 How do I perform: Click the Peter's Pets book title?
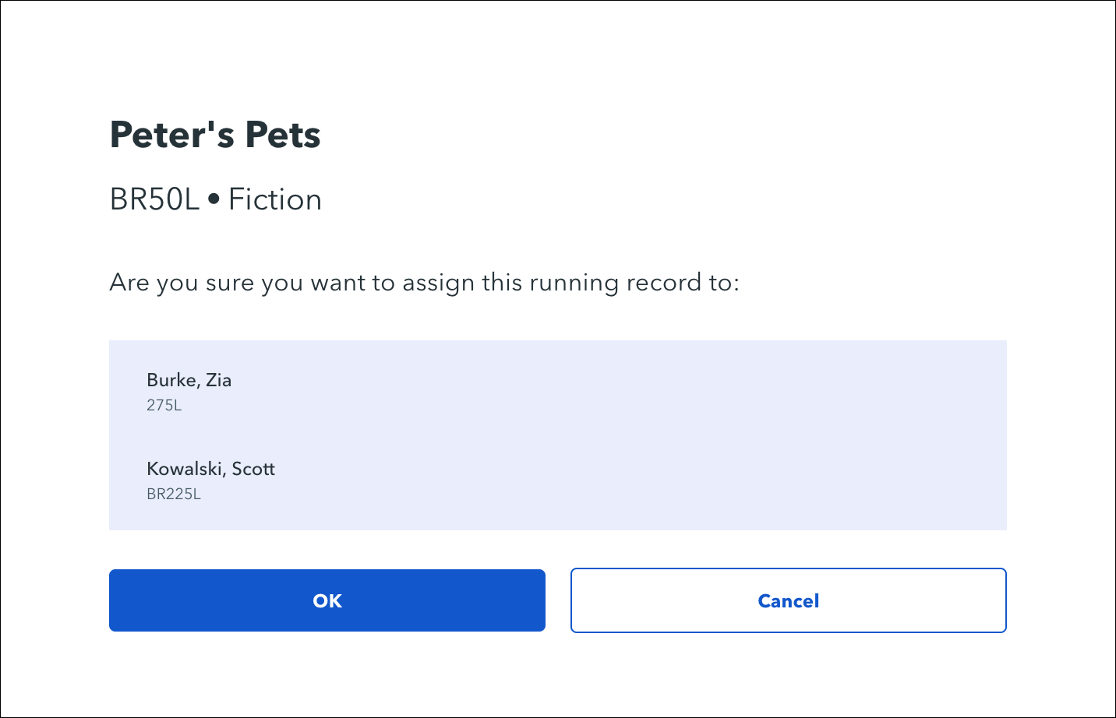(215, 135)
